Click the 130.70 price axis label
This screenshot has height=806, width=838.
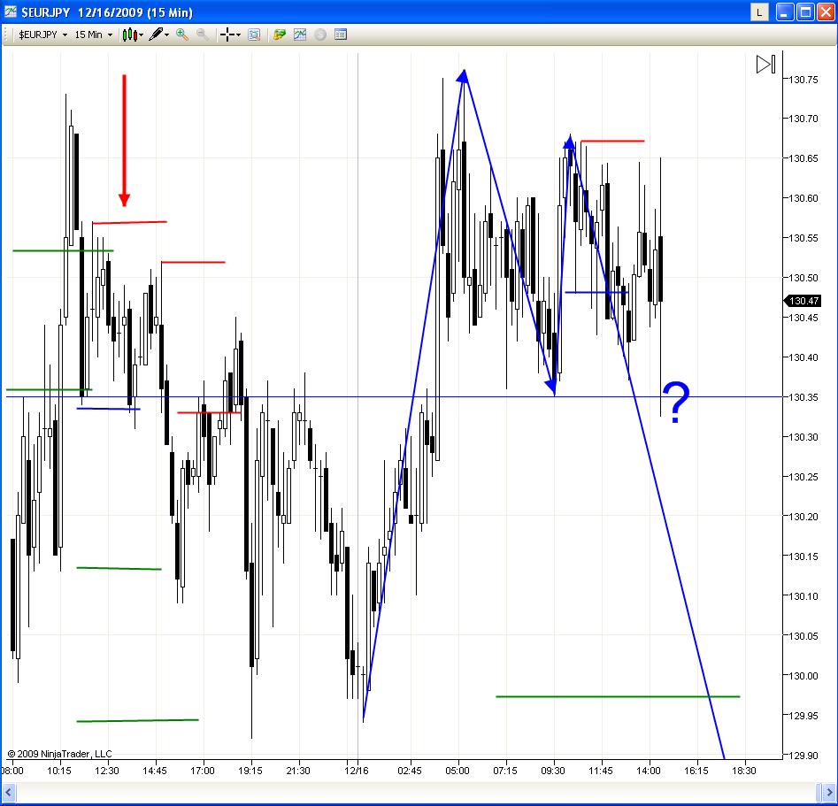click(803, 119)
